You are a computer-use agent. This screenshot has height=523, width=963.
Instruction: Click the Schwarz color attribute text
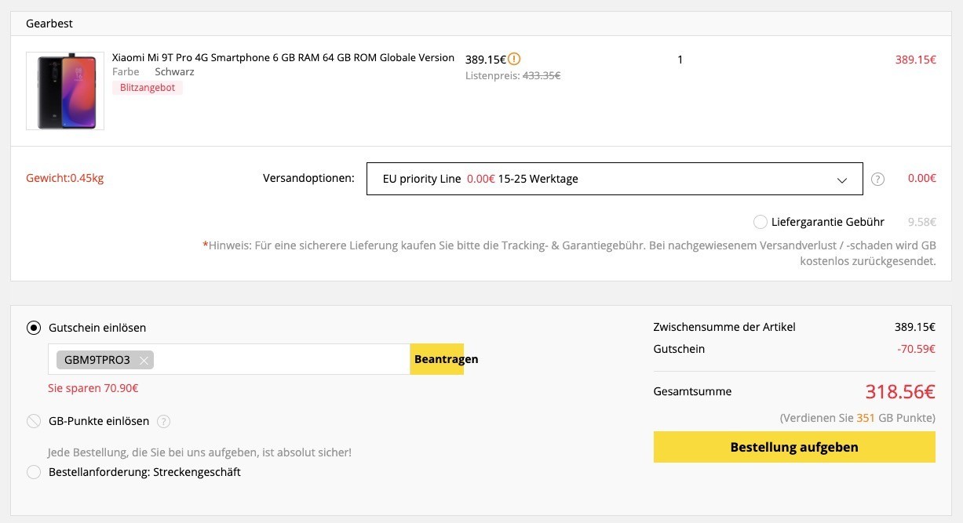[174, 71]
